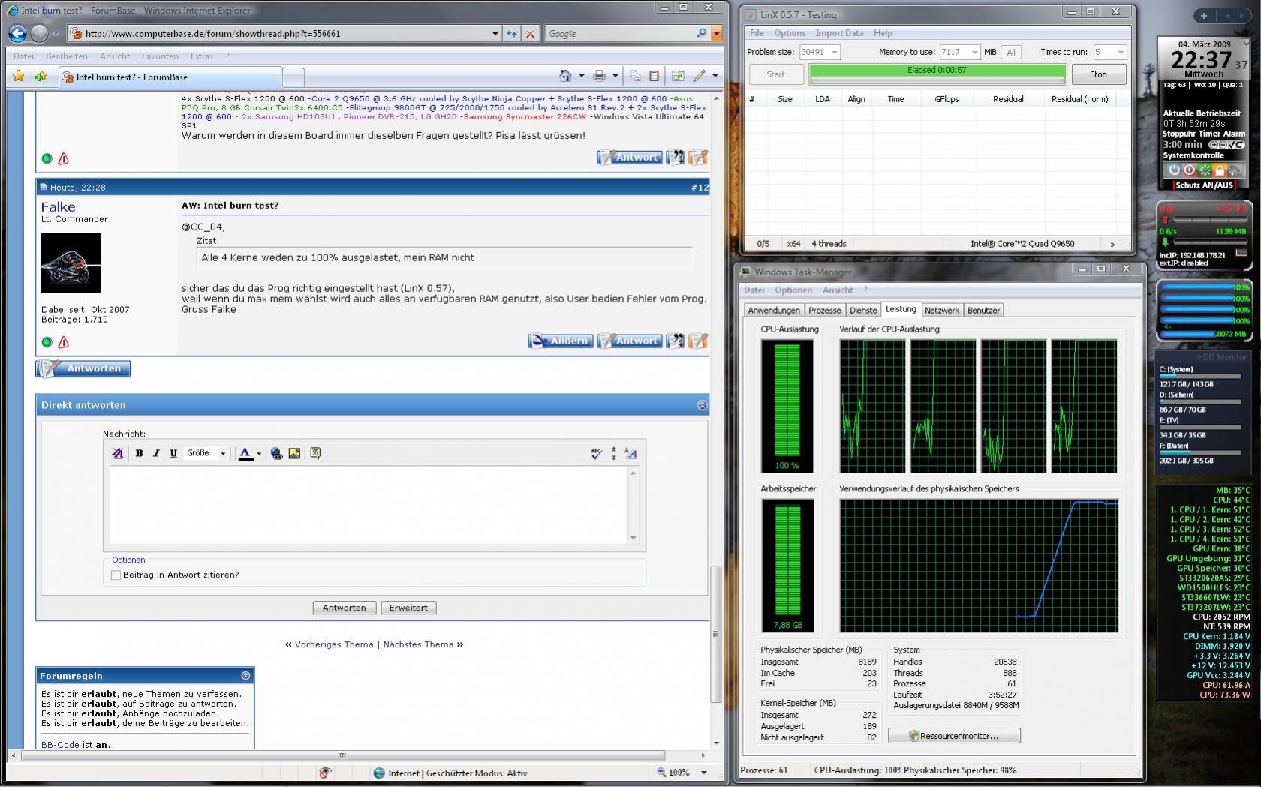Screen dimensions: 1261x787
Task: Click Stop button in LinX
Action: 1098,74
